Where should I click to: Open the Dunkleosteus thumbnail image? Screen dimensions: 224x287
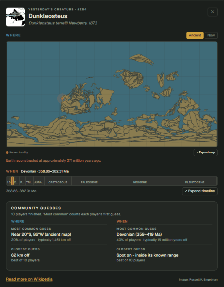tap(15, 17)
